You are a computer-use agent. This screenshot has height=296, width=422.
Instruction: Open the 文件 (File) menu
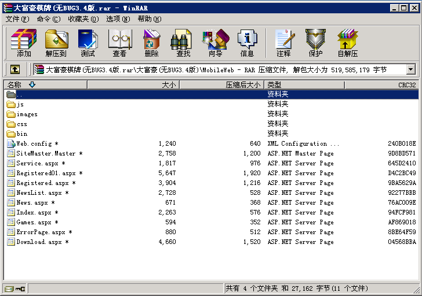coord(17,19)
